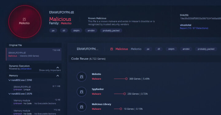Click the amd64 tag in header
The width and height of the screenshot is (221, 115).
91,30
